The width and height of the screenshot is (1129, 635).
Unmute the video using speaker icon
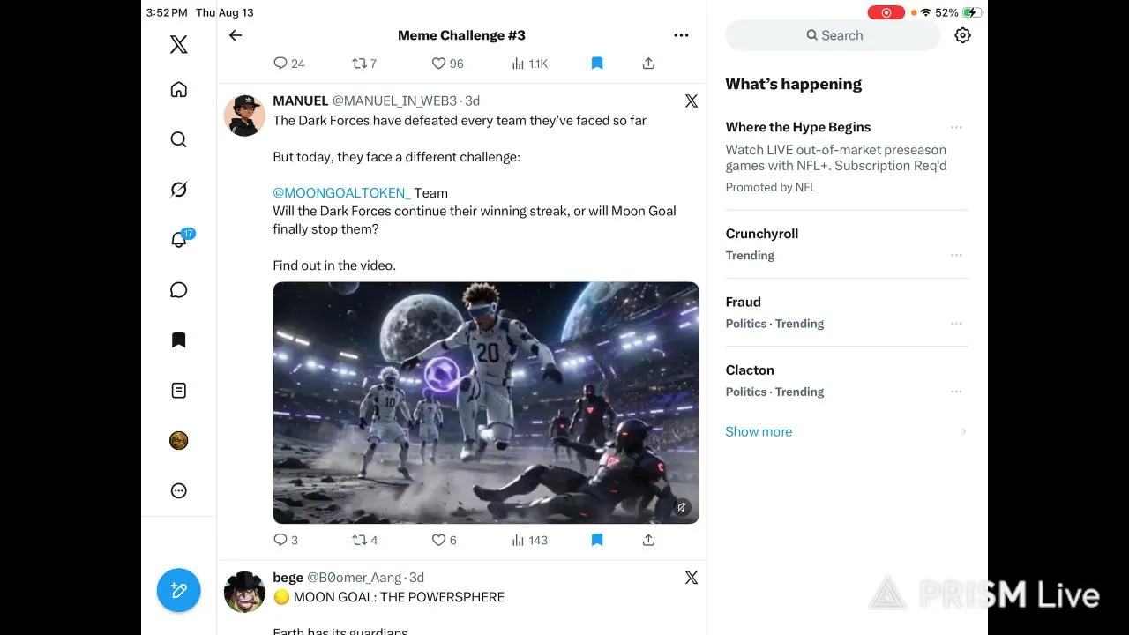682,507
